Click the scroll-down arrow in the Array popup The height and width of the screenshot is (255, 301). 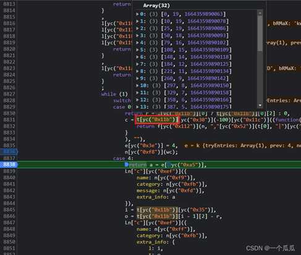point(260,106)
